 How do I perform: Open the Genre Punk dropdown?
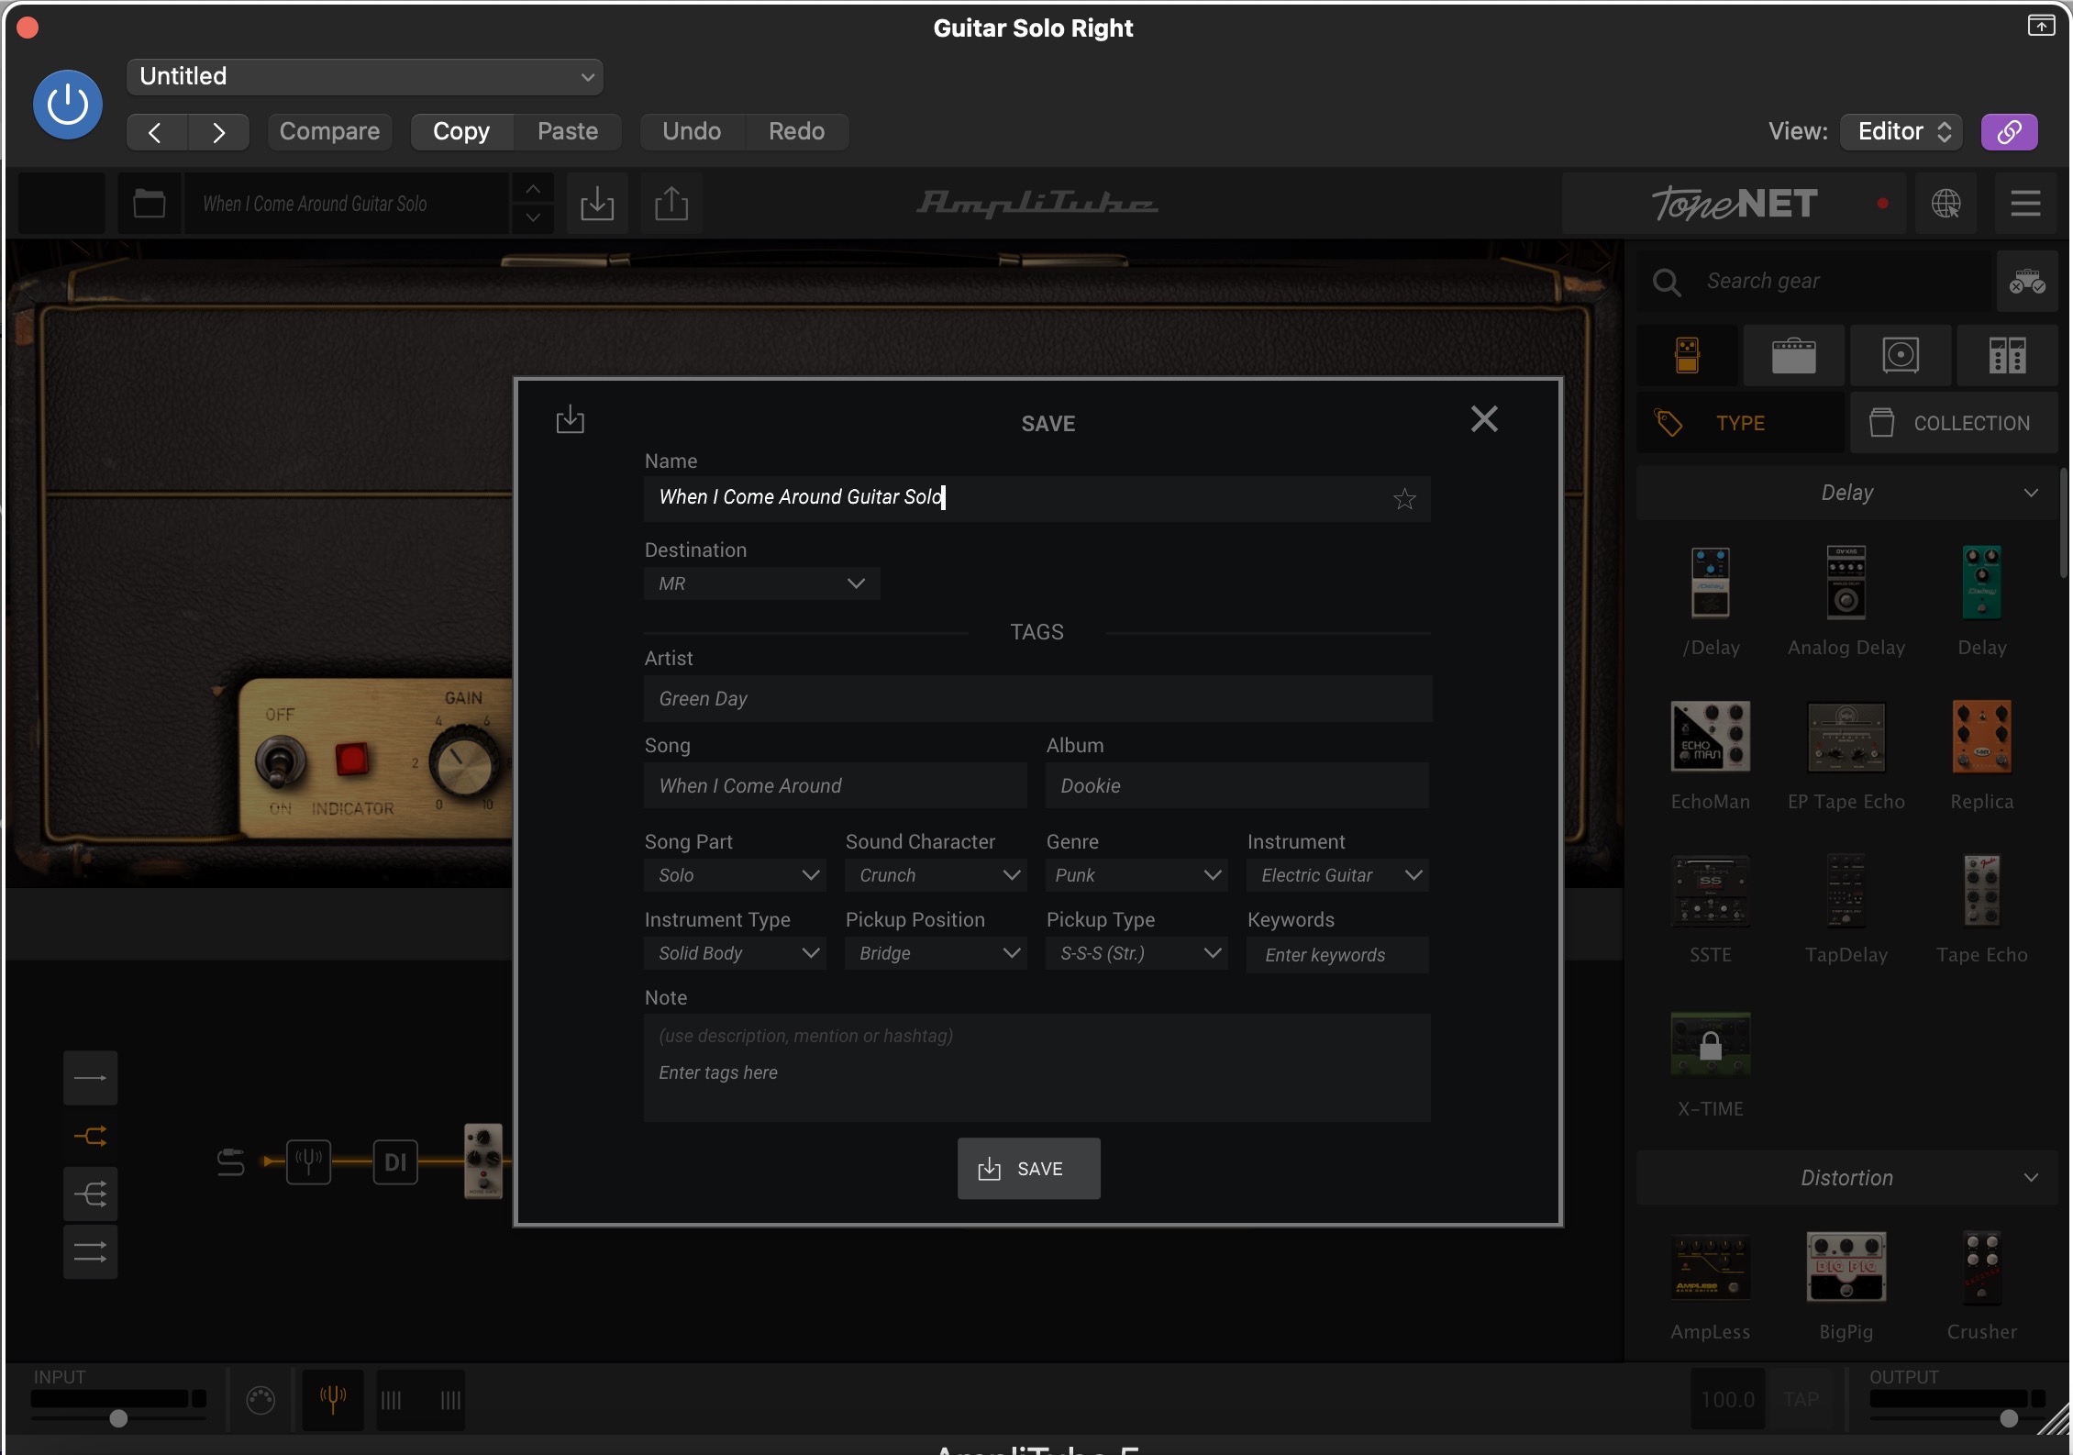(x=1136, y=875)
